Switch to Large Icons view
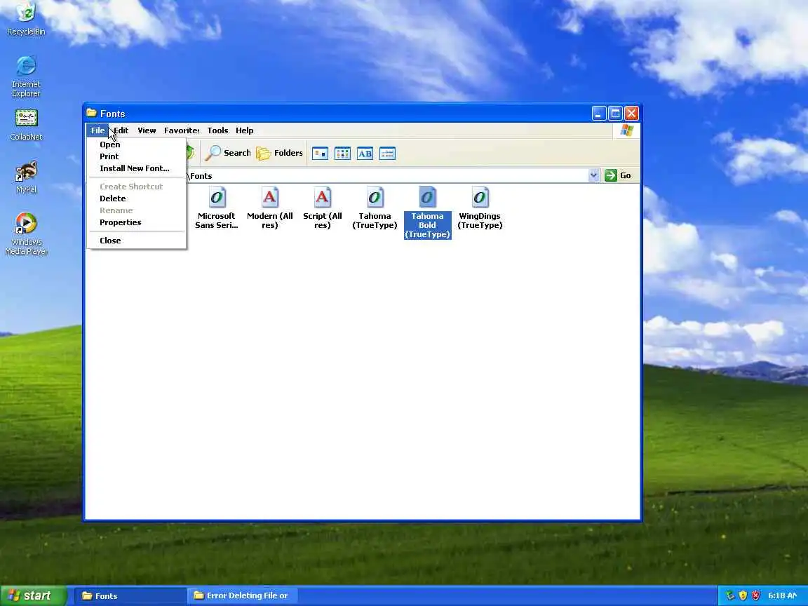Screen dimensions: 808x606 (320, 154)
